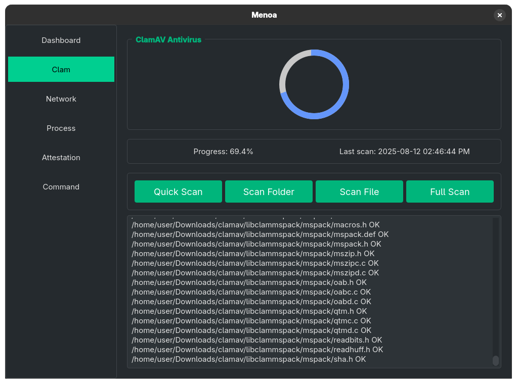
Task: Click the circular scan progress ring
Action: (x=314, y=84)
